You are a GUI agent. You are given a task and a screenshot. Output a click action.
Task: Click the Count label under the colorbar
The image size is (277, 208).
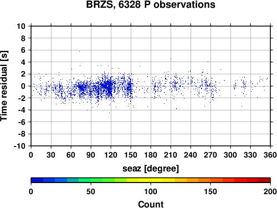click(x=151, y=204)
